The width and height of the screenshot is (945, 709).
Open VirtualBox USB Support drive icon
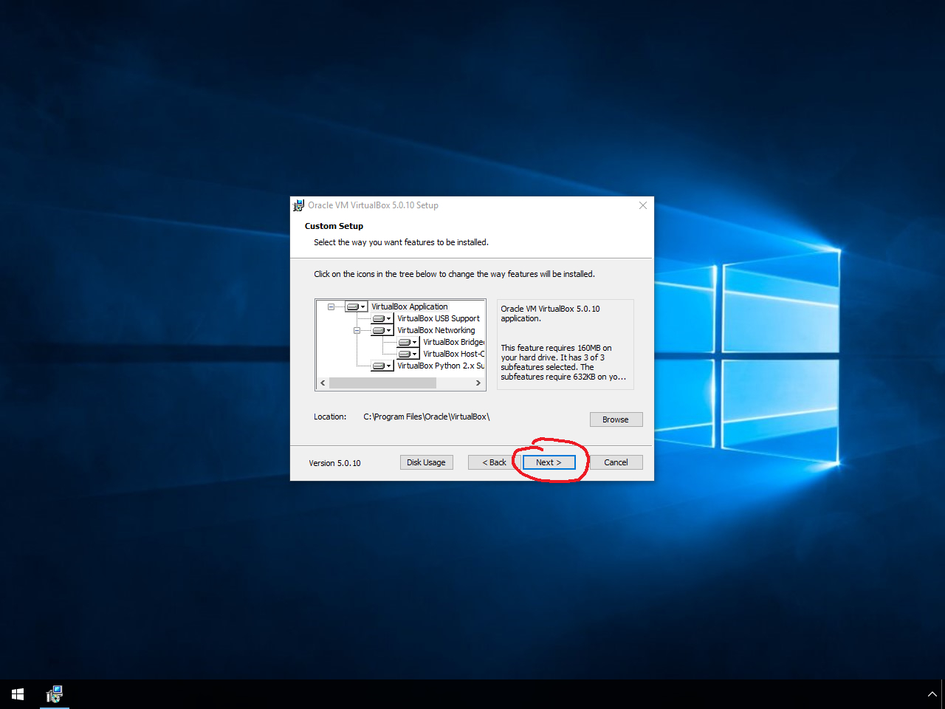(x=382, y=318)
